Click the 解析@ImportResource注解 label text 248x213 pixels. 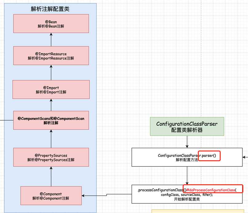coord(51,58)
